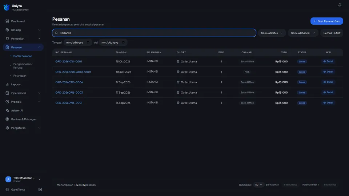The height and width of the screenshot is (196, 349).
Task: Open calendar picker for start date
Action: point(88,42)
